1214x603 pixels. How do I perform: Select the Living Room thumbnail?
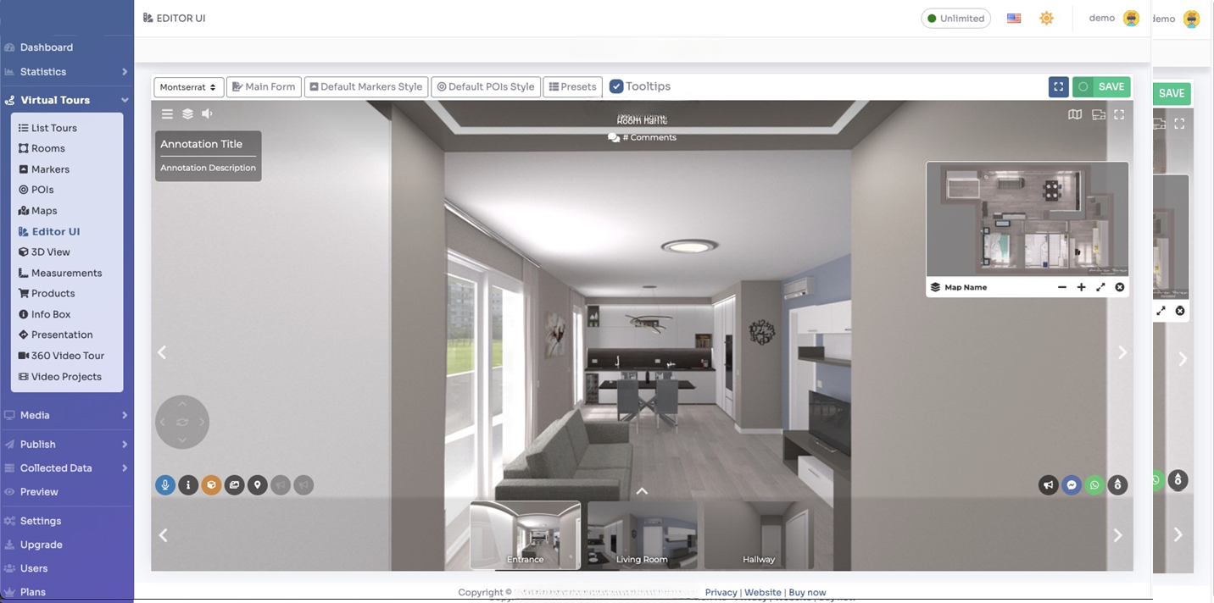(x=642, y=534)
